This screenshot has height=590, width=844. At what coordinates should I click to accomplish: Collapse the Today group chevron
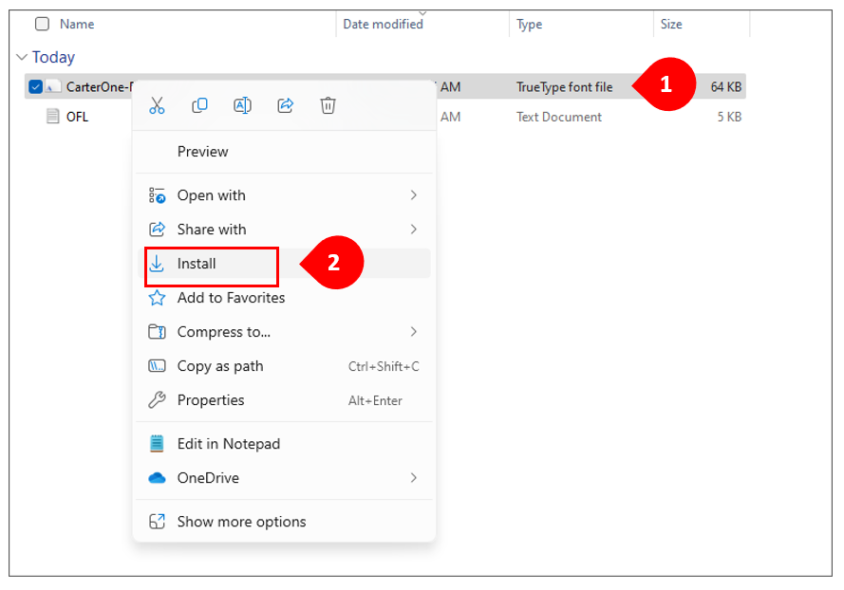click(x=22, y=57)
